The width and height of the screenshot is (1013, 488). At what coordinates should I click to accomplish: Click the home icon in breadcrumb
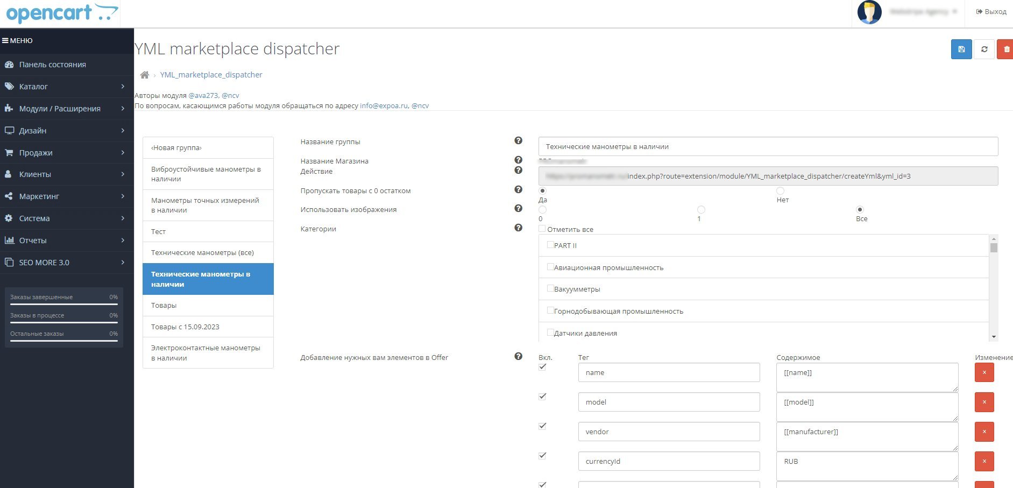point(144,75)
